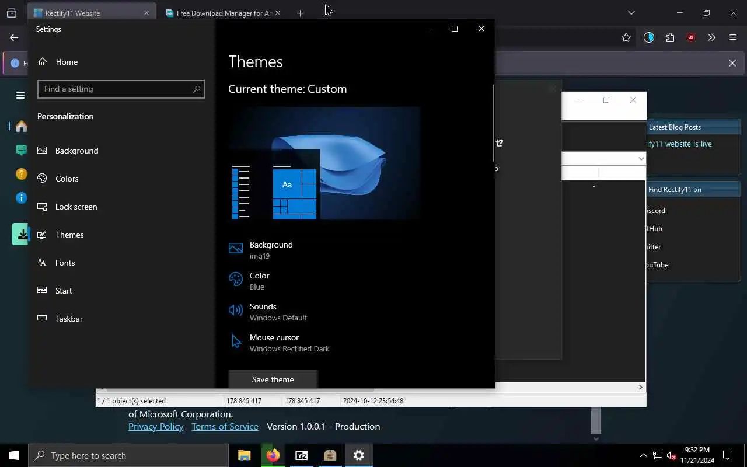The image size is (747, 467).
Task: Click the website home icon
Action: point(22,126)
